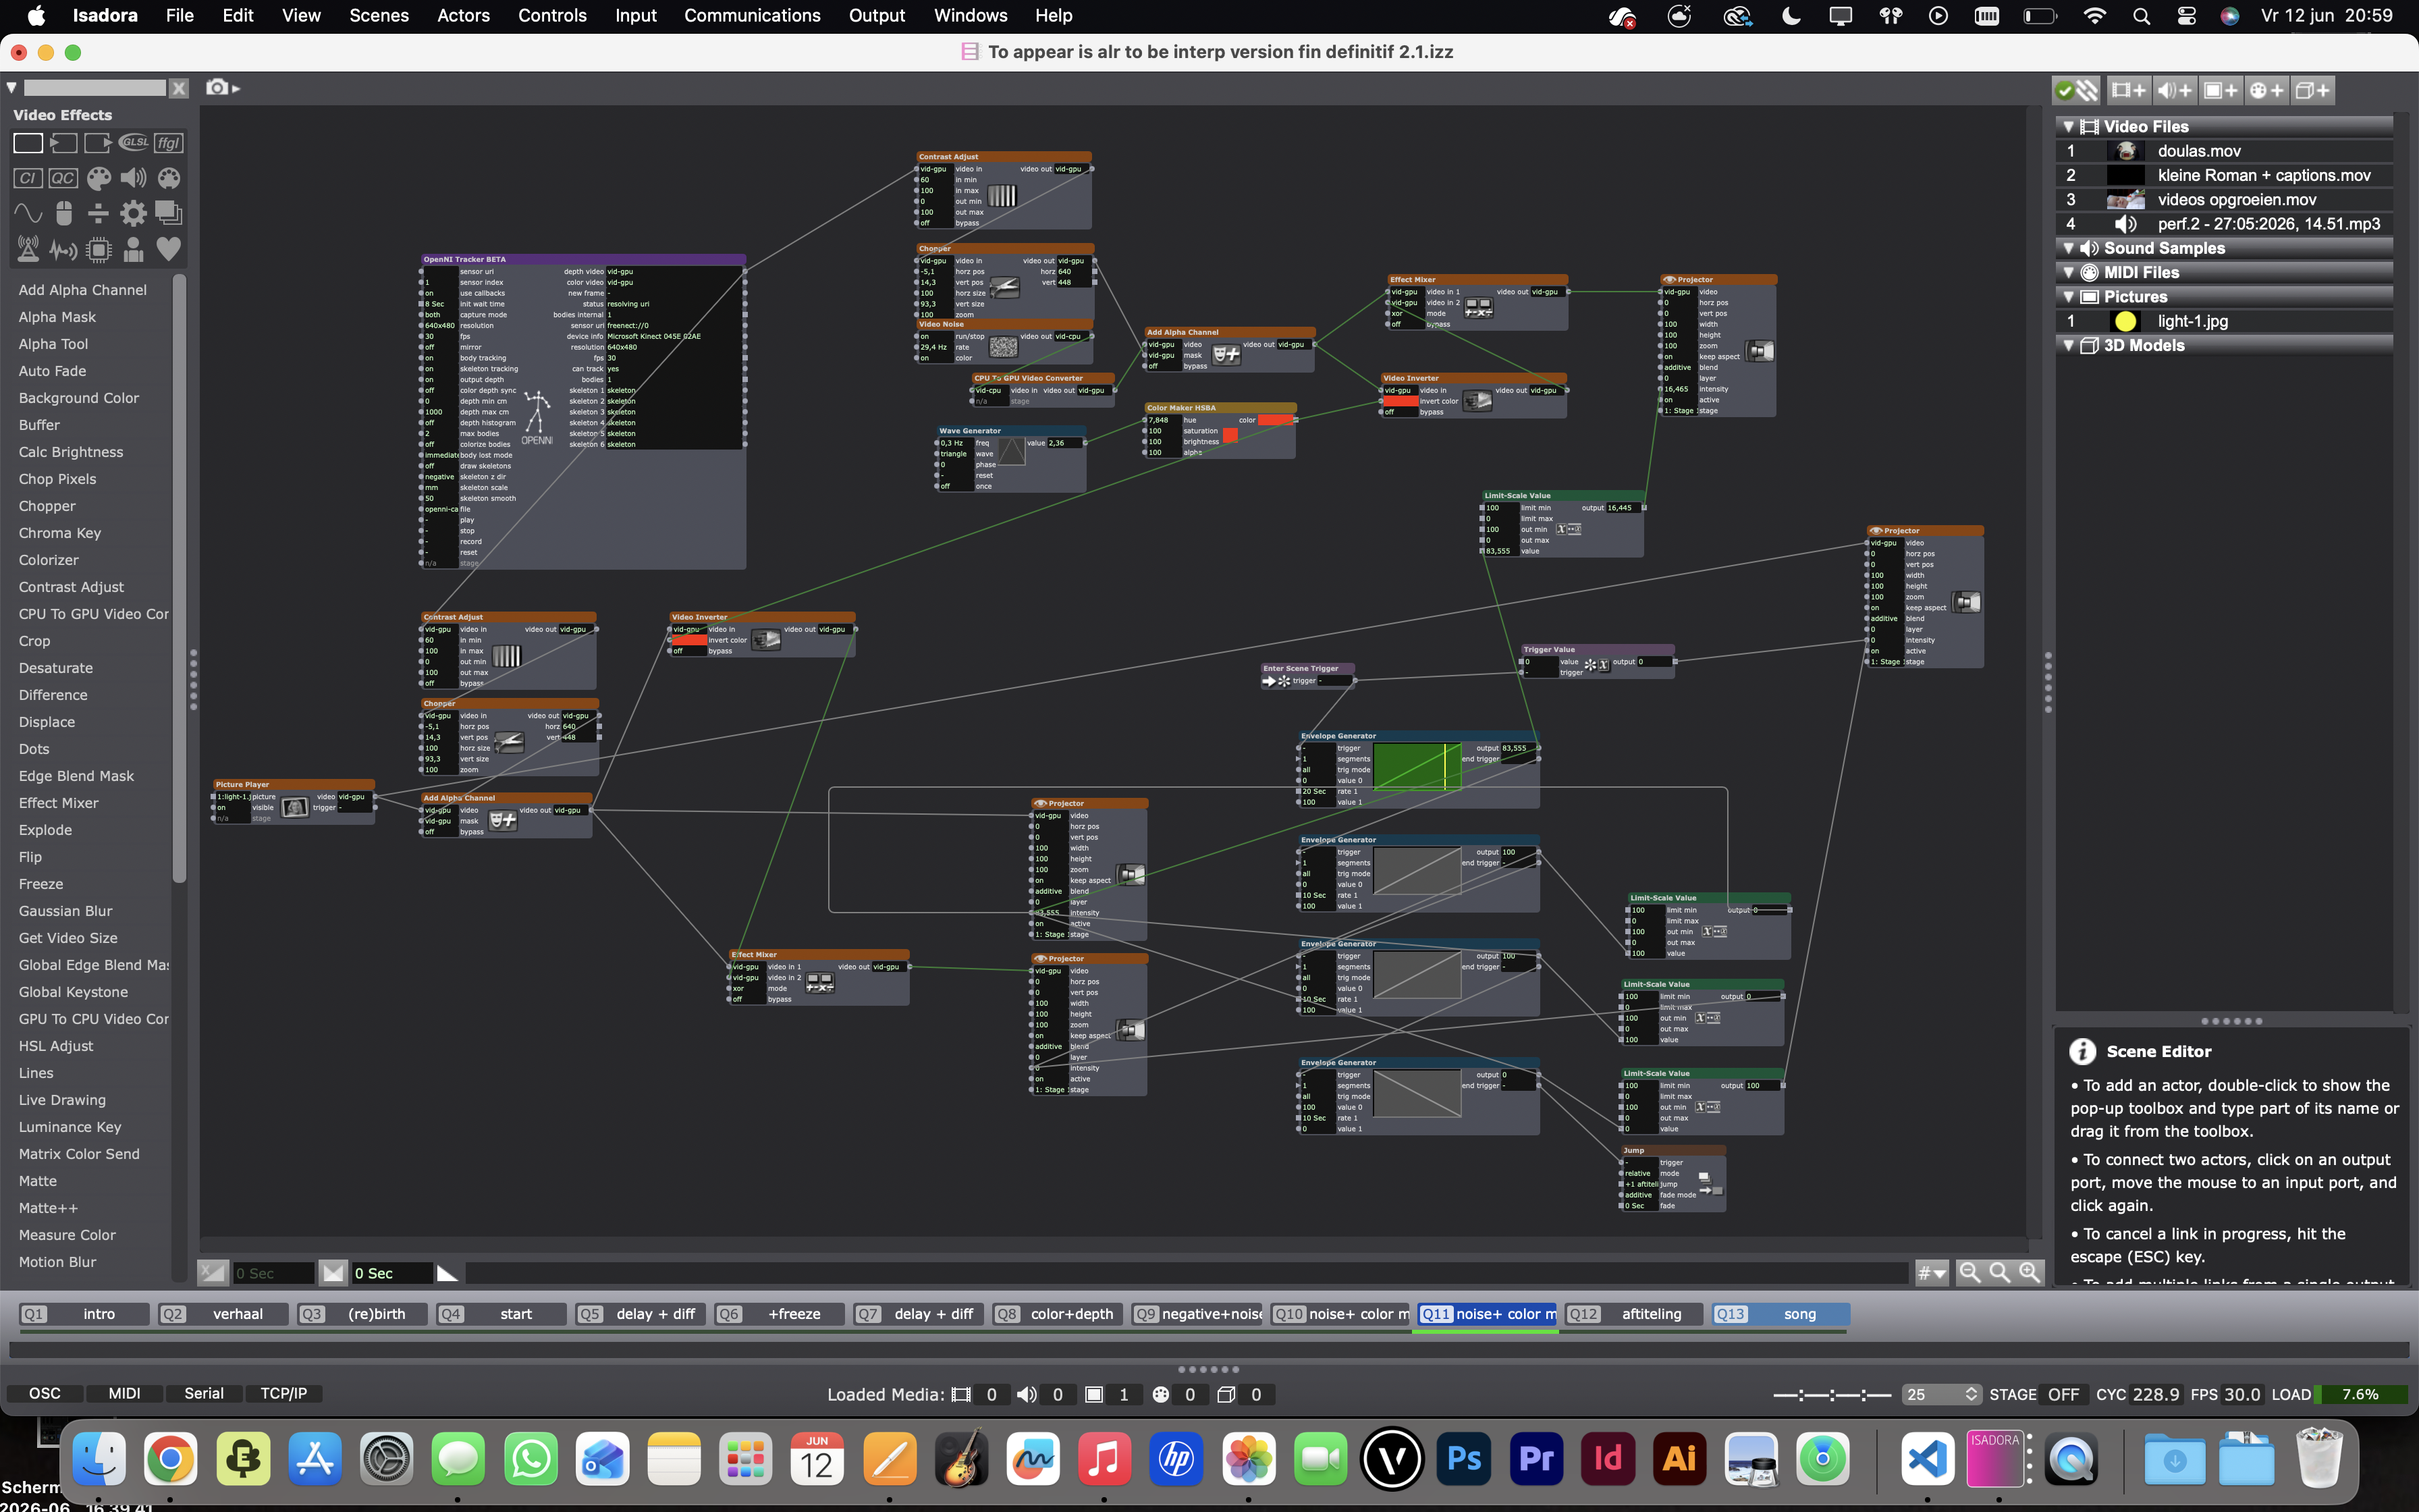Toggle the eye on Projector next to Effect Mixer
The width and height of the screenshot is (2419, 1512).
[x=1668, y=280]
